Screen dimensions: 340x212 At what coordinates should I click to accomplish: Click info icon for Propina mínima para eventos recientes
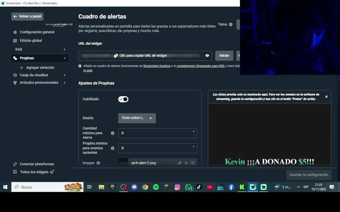112,148
